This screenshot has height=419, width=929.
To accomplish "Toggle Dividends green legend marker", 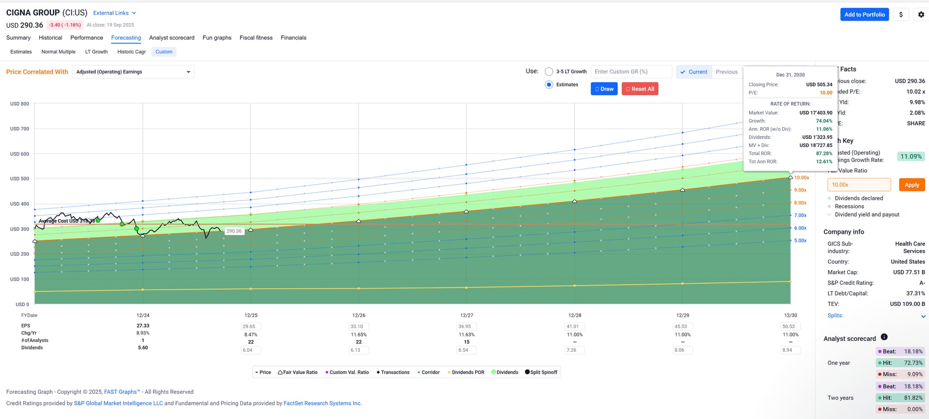I will 494,372.
